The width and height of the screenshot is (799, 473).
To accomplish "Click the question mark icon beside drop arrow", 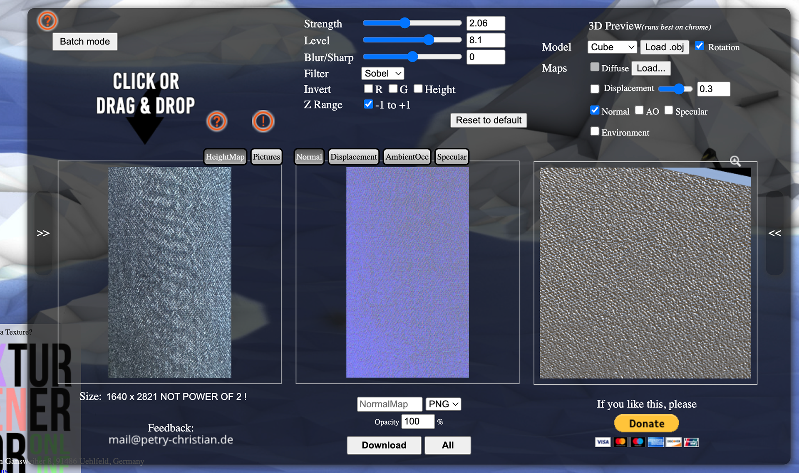I will (x=216, y=121).
